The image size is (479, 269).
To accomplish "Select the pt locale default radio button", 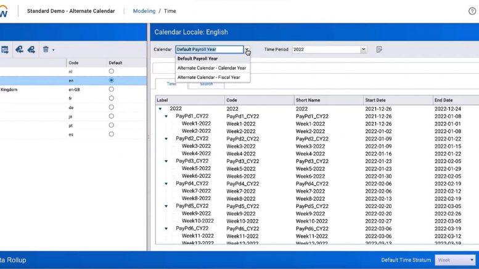I will pyautogui.click(x=111, y=125).
